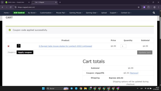Click the address bar URL

tap(26, 7)
